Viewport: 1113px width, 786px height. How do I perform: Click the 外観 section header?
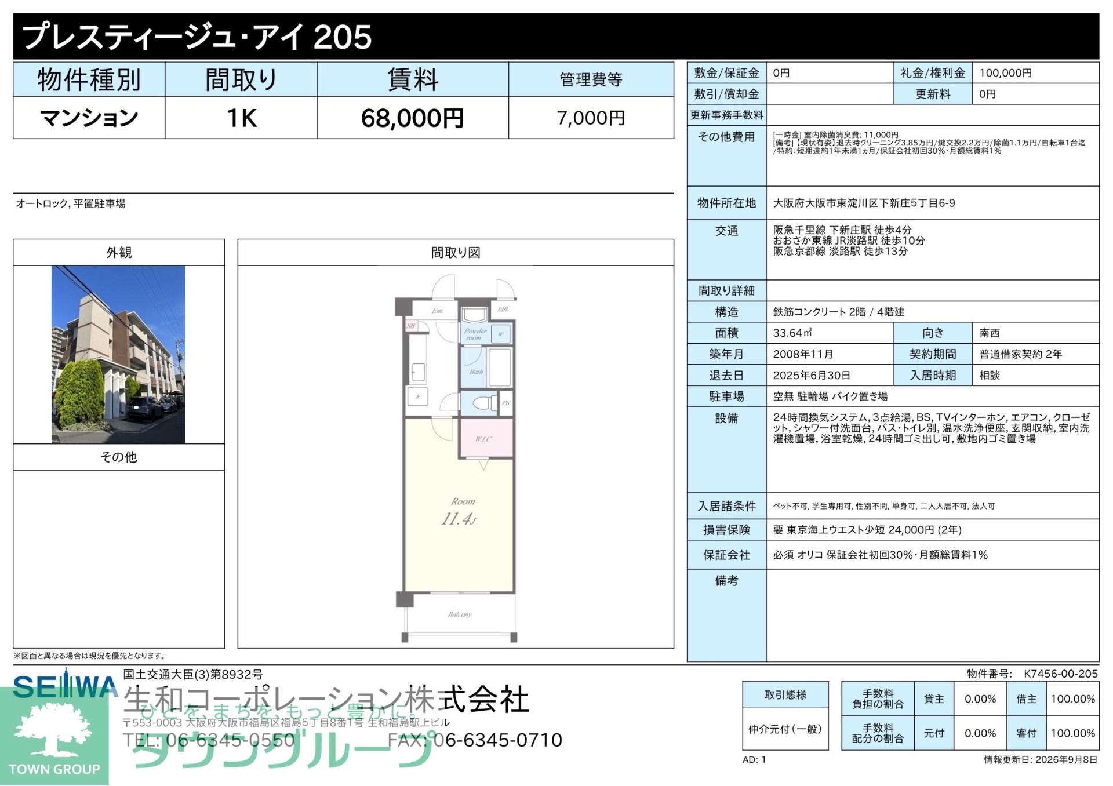pos(119,252)
